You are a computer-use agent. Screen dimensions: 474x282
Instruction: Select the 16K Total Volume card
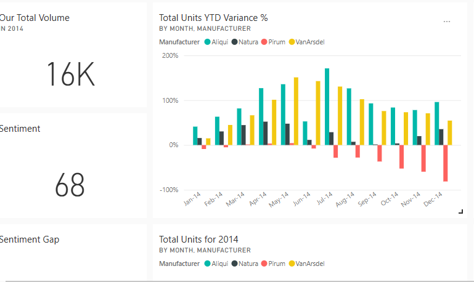[x=70, y=75]
